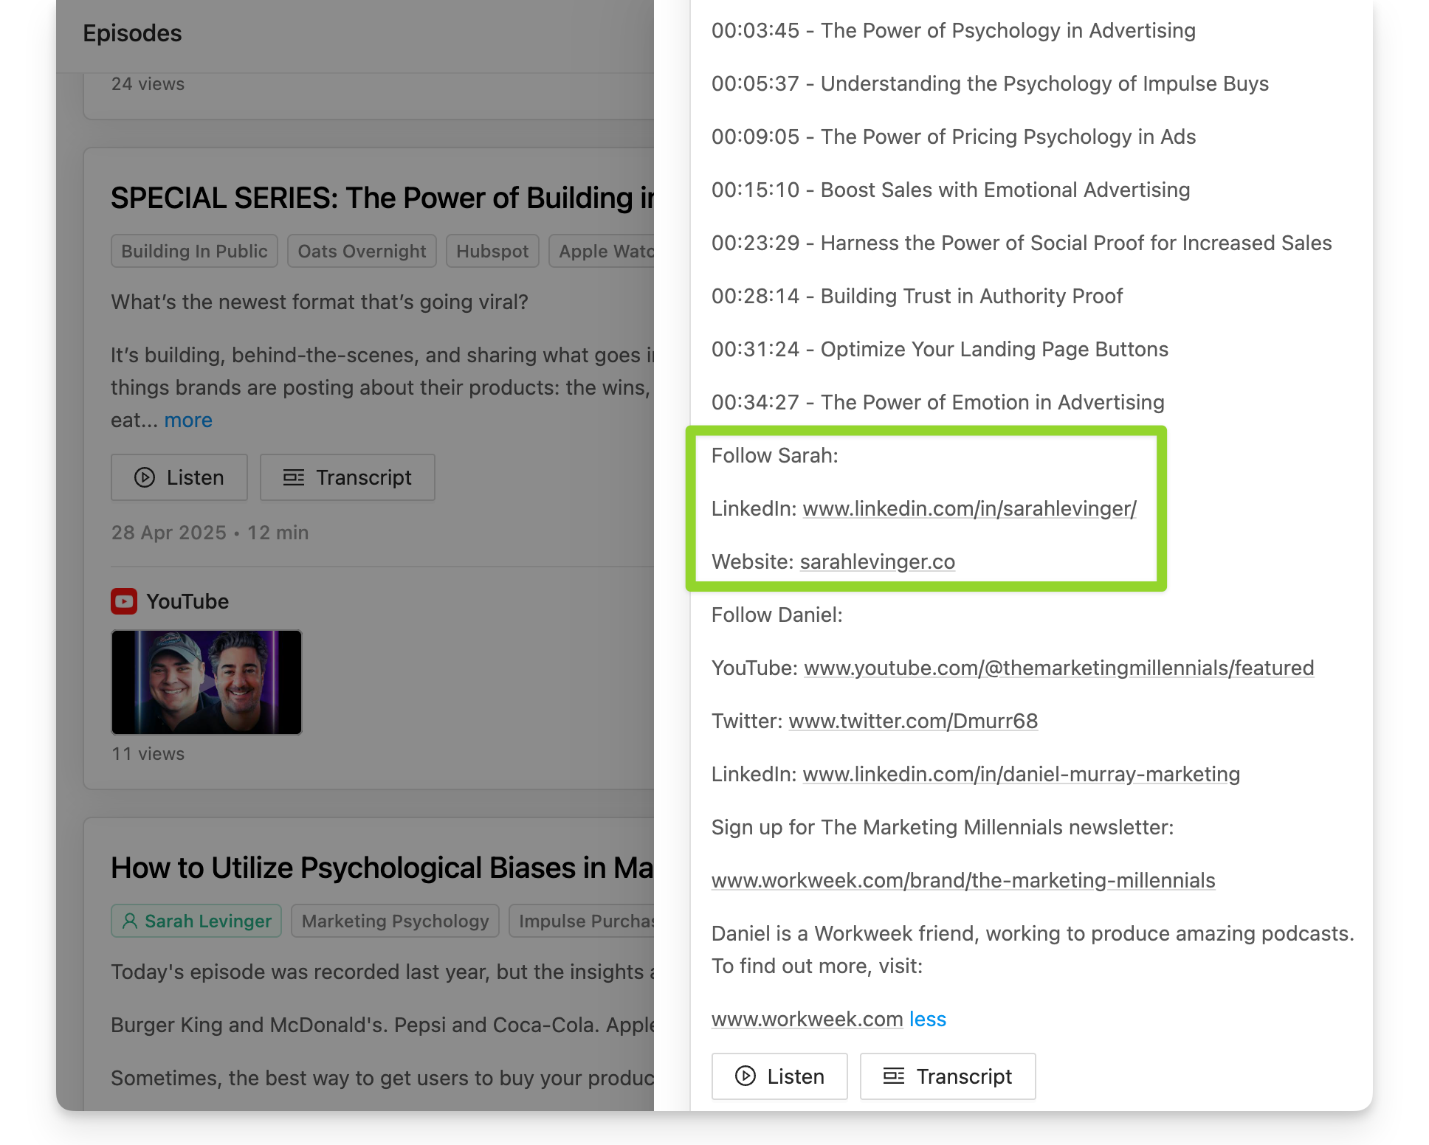The image size is (1429, 1145).
Task: Click the red YouTube logo icon
Action: tap(124, 601)
